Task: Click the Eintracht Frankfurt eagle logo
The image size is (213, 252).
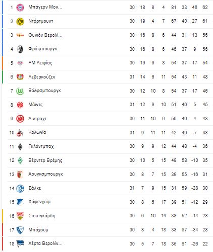Action: coord(20,119)
